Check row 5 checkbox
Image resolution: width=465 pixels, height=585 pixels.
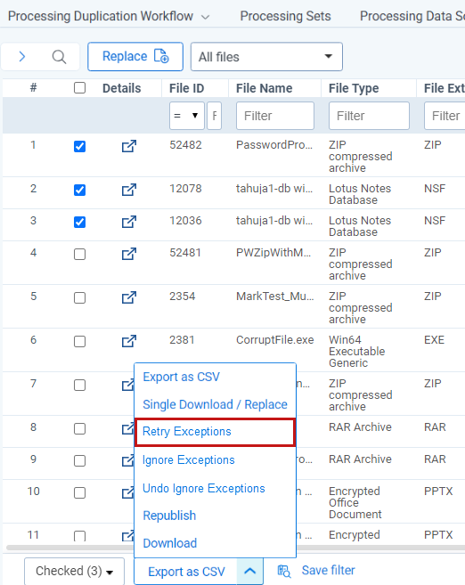(79, 297)
